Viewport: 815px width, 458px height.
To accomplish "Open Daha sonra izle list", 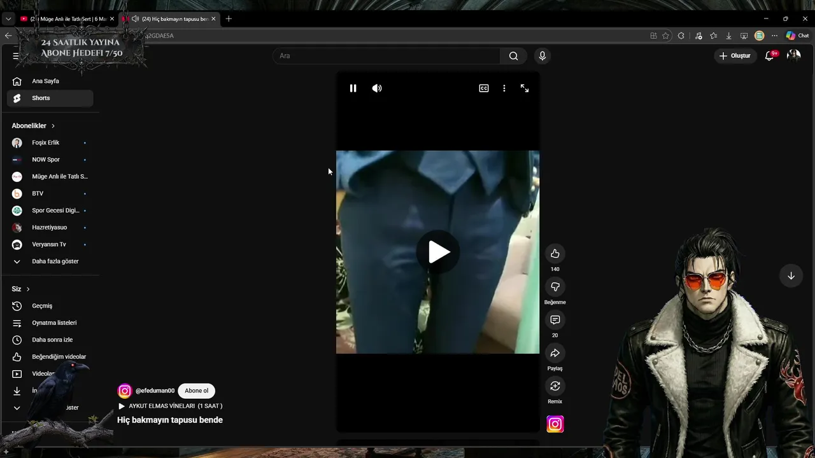I will click(50, 340).
